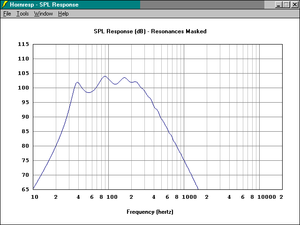Close the Hornresp window
Image resolution: width=300 pixels, height=225 pixels.
click(295, 5)
